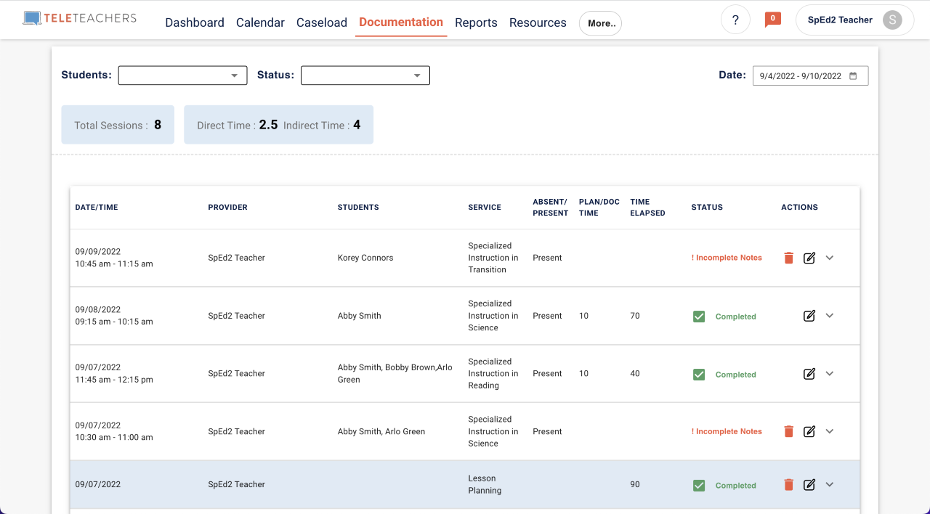Click the TIME ELAPSED column header

pyautogui.click(x=647, y=208)
